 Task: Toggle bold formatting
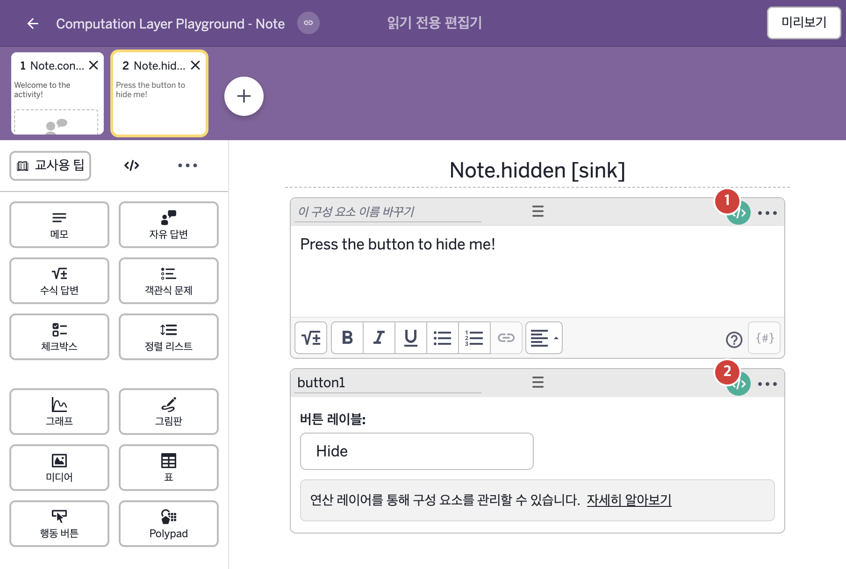click(x=347, y=338)
